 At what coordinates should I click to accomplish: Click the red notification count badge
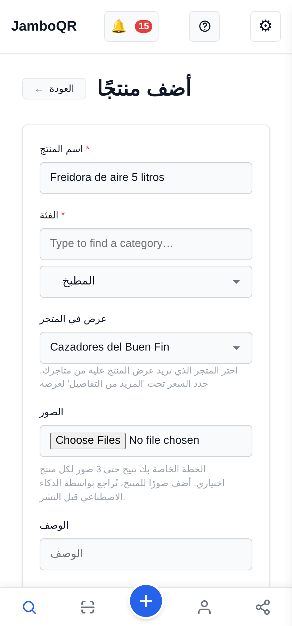[x=144, y=26]
